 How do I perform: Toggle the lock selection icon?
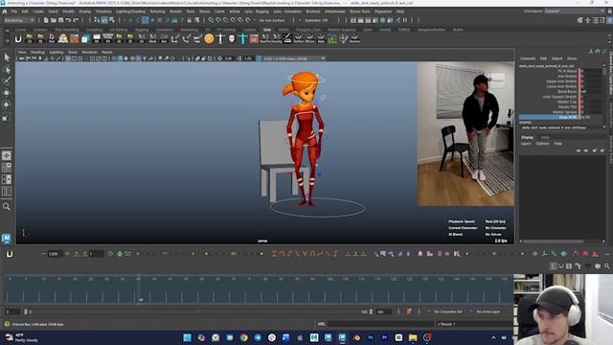click(x=190, y=20)
